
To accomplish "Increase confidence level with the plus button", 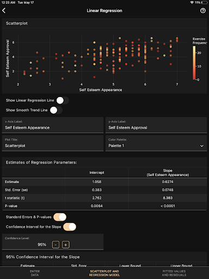I will pyautogui.click(x=66, y=245).
